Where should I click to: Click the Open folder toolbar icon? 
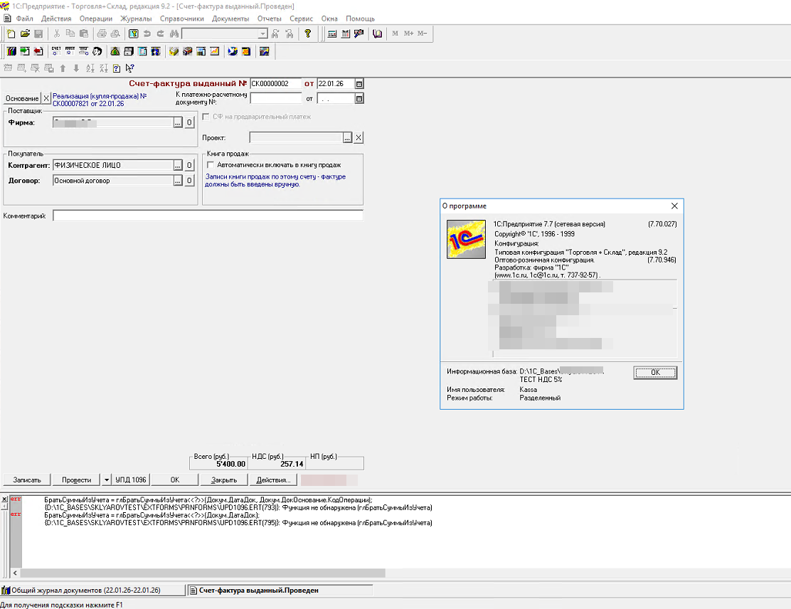click(x=25, y=34)
